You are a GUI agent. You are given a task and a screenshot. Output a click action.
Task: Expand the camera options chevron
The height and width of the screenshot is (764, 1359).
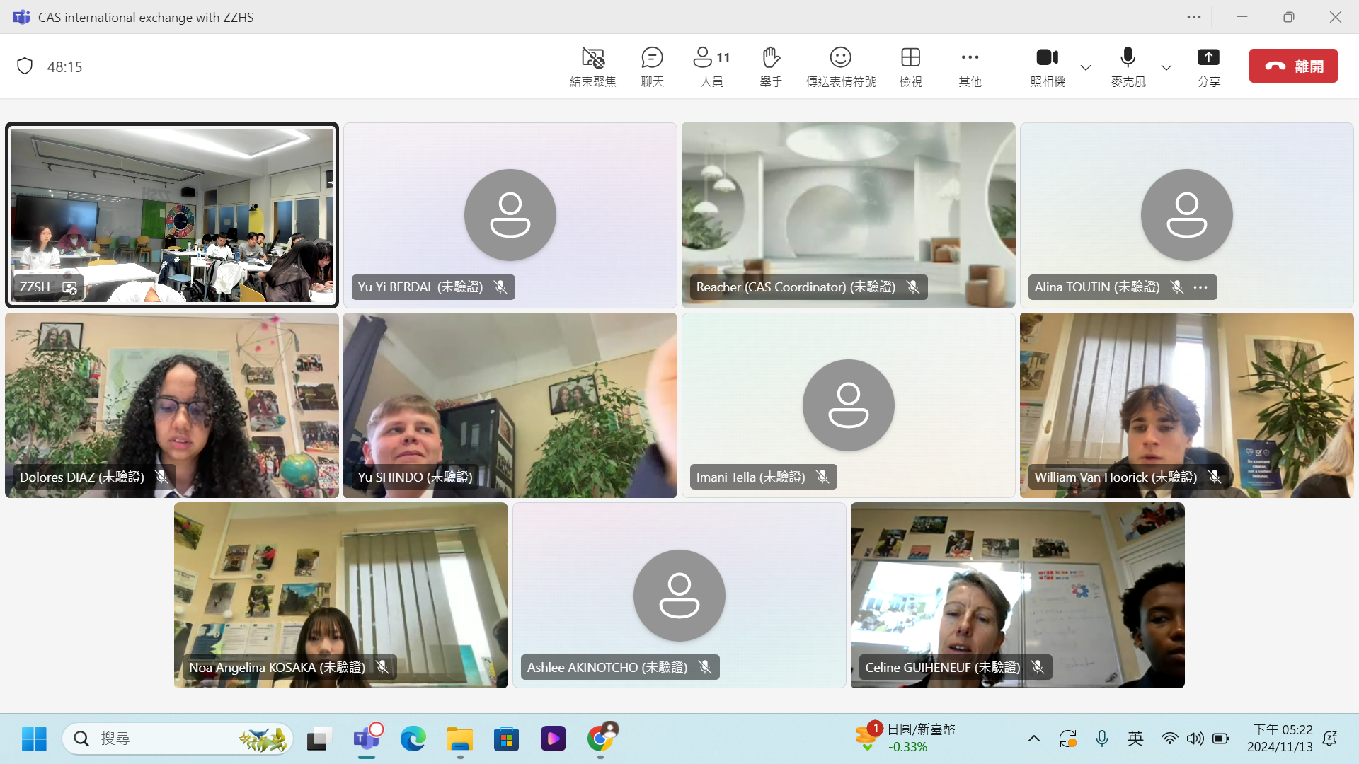tap(1085, 68)
